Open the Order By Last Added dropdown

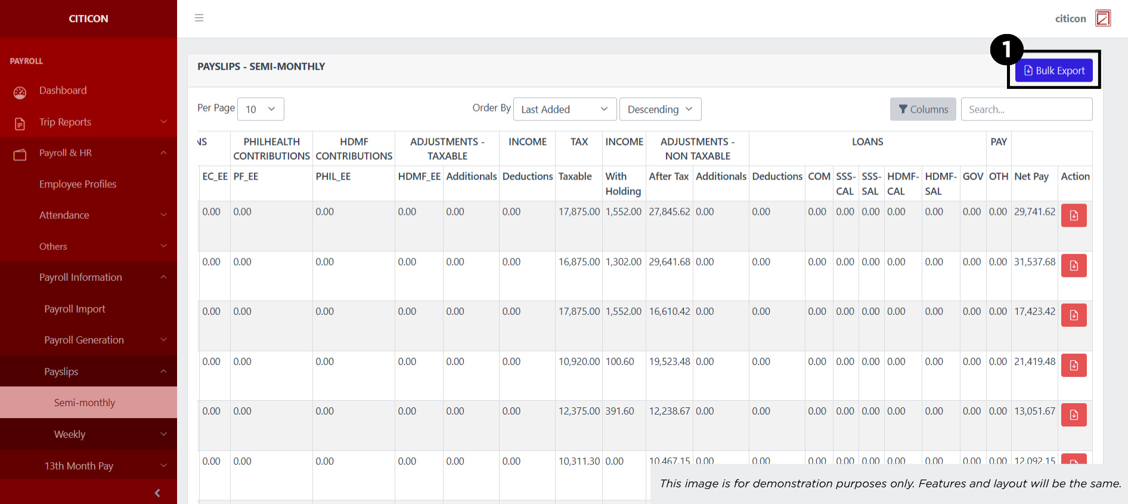[x=563, y=109]
